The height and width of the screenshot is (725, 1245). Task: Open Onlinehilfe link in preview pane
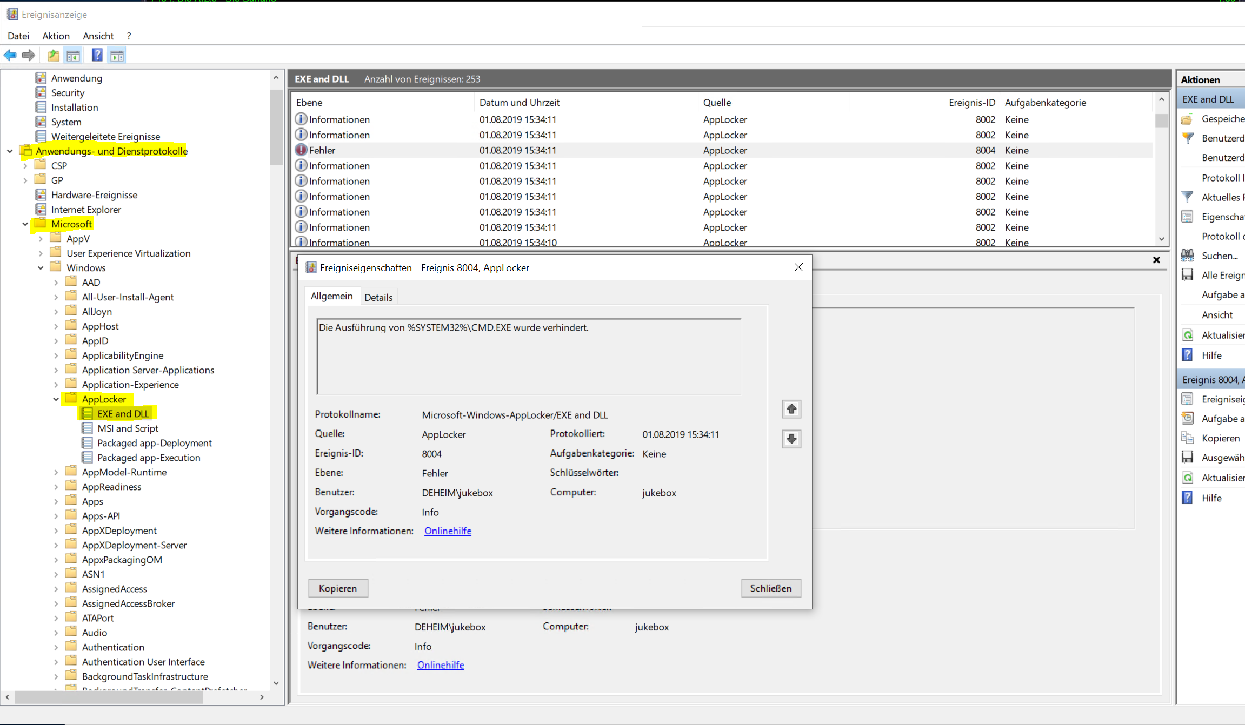pyautogui.click(x=441, y=665)
